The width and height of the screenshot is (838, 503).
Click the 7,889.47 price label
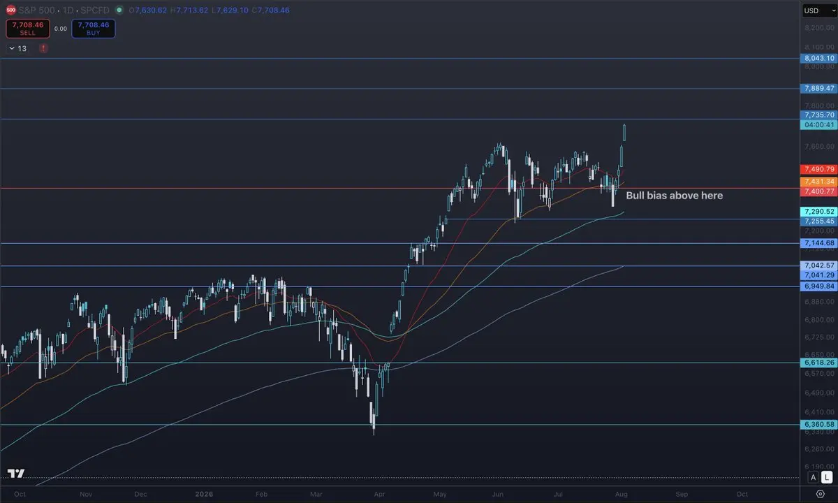coord(819,89)
